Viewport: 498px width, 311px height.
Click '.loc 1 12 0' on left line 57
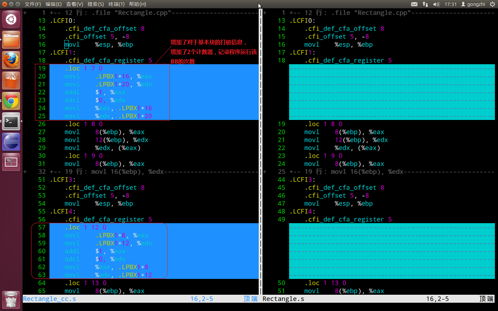tap(85, 227)
